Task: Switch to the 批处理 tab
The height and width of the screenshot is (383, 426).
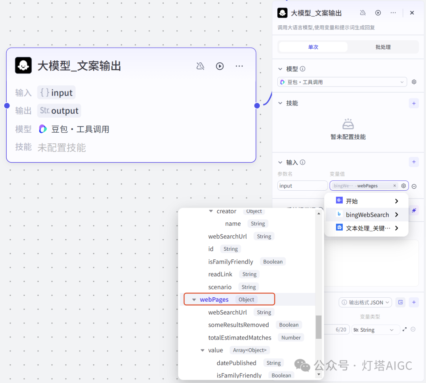Action: point(383,47)
